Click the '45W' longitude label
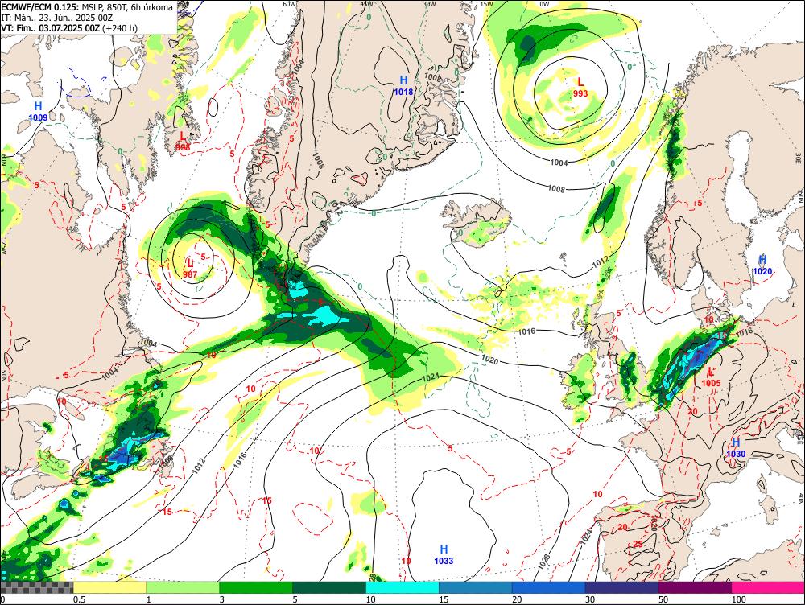This screenshot has width=805, height=605. coord(366,3)
